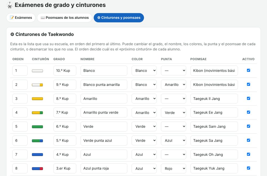This screenshot has height=176, width=267.
Task: Uncheck Activo for the 10.º Kup Blanco belt
Action: point(248,70)
